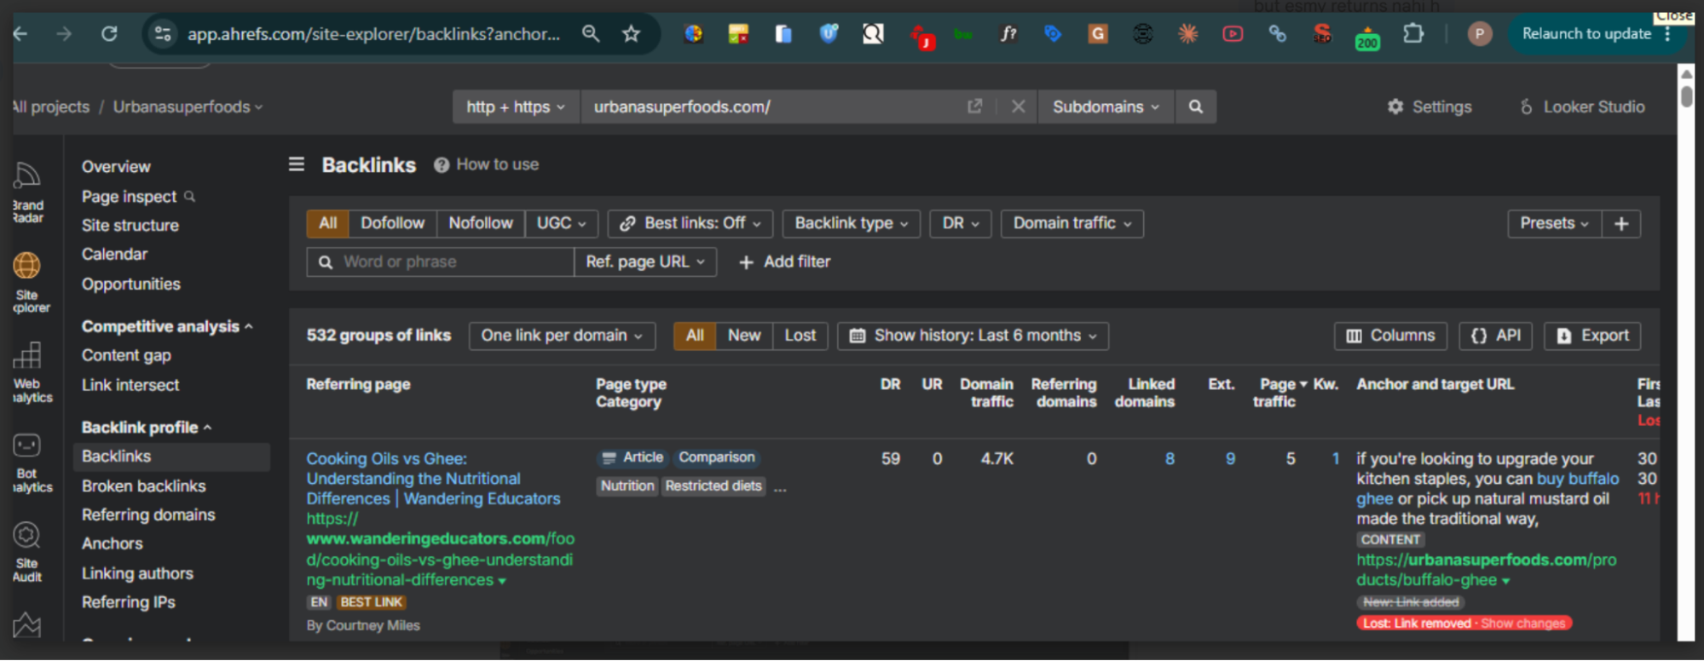Open the http + https protocol dropdown
Image resolution: width=1704 pixels, height=661 pixels.
click(x=516, y=106)
